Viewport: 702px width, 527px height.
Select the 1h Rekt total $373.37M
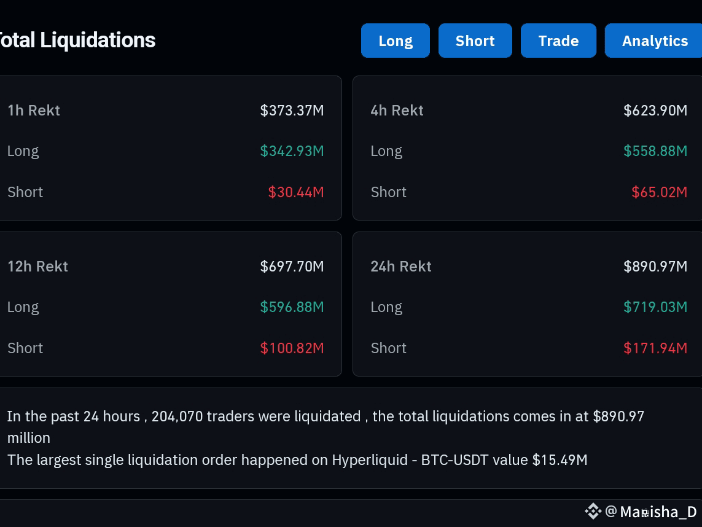[292, 110]
